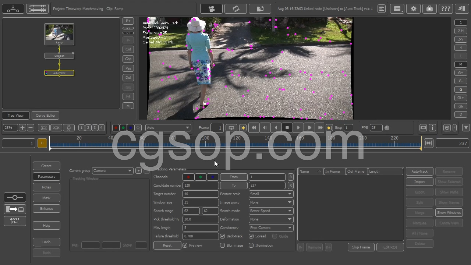471x265 pixels.
Task: Open the Consistency dropdown
Action: [271, 228]
